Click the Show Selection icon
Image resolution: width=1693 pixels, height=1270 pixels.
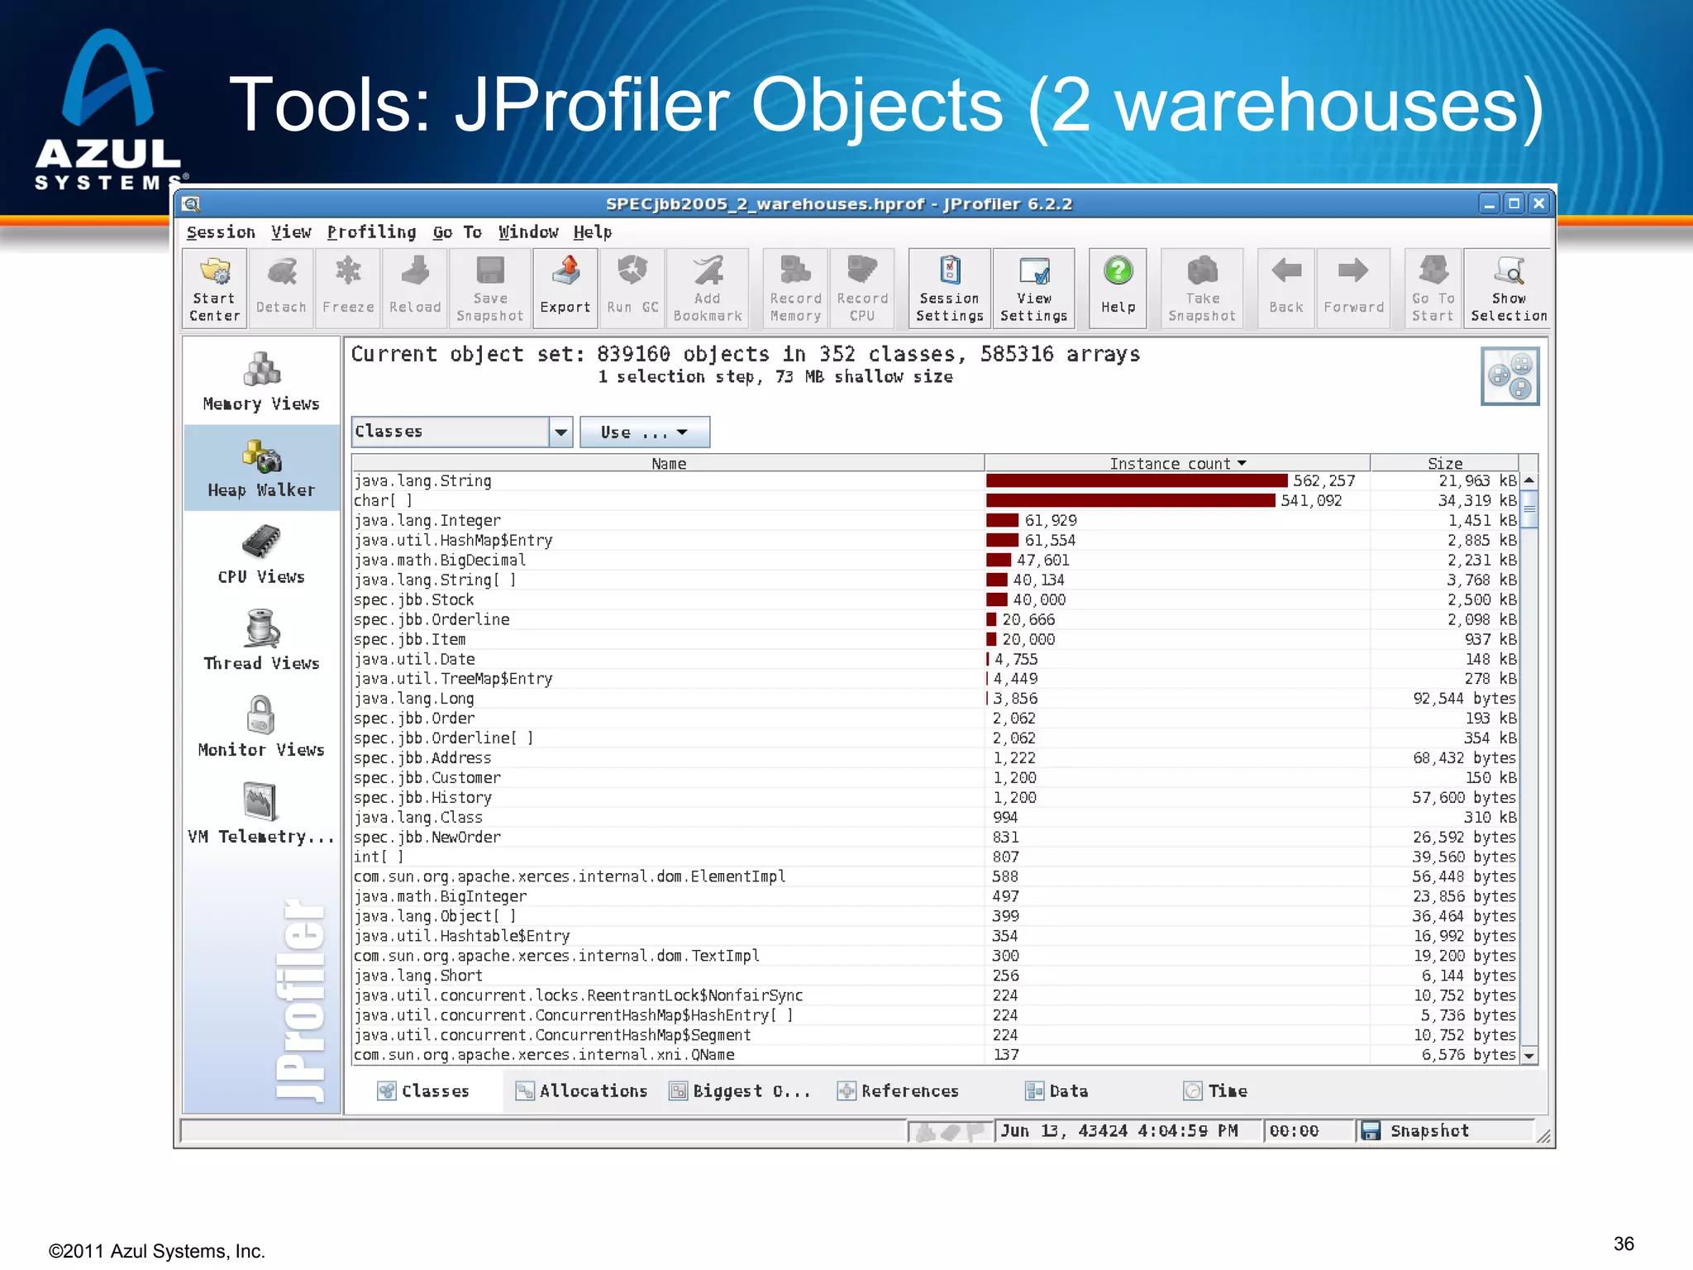(x=1509, y=289)
